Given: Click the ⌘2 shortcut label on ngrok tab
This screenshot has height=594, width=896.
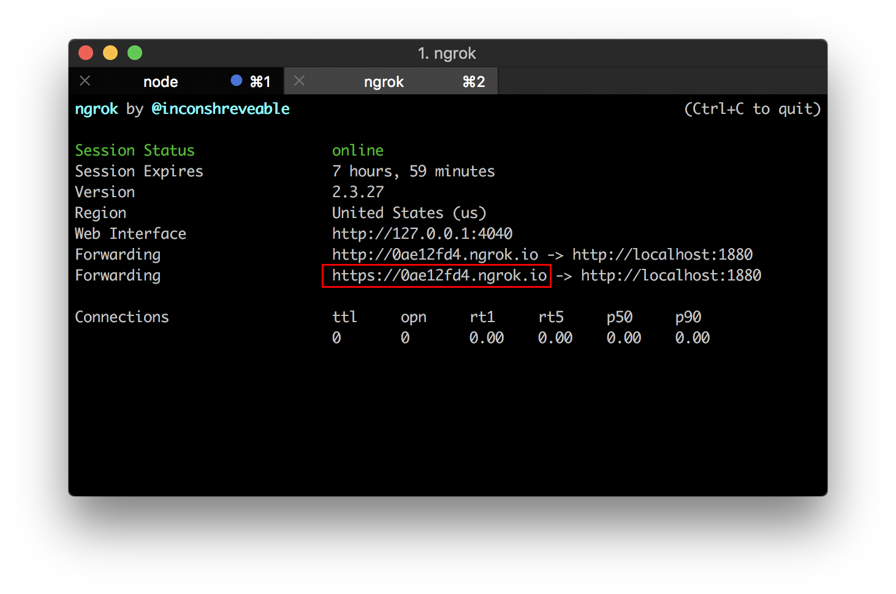Looking at the screenshot, I should tap(474, 81).
